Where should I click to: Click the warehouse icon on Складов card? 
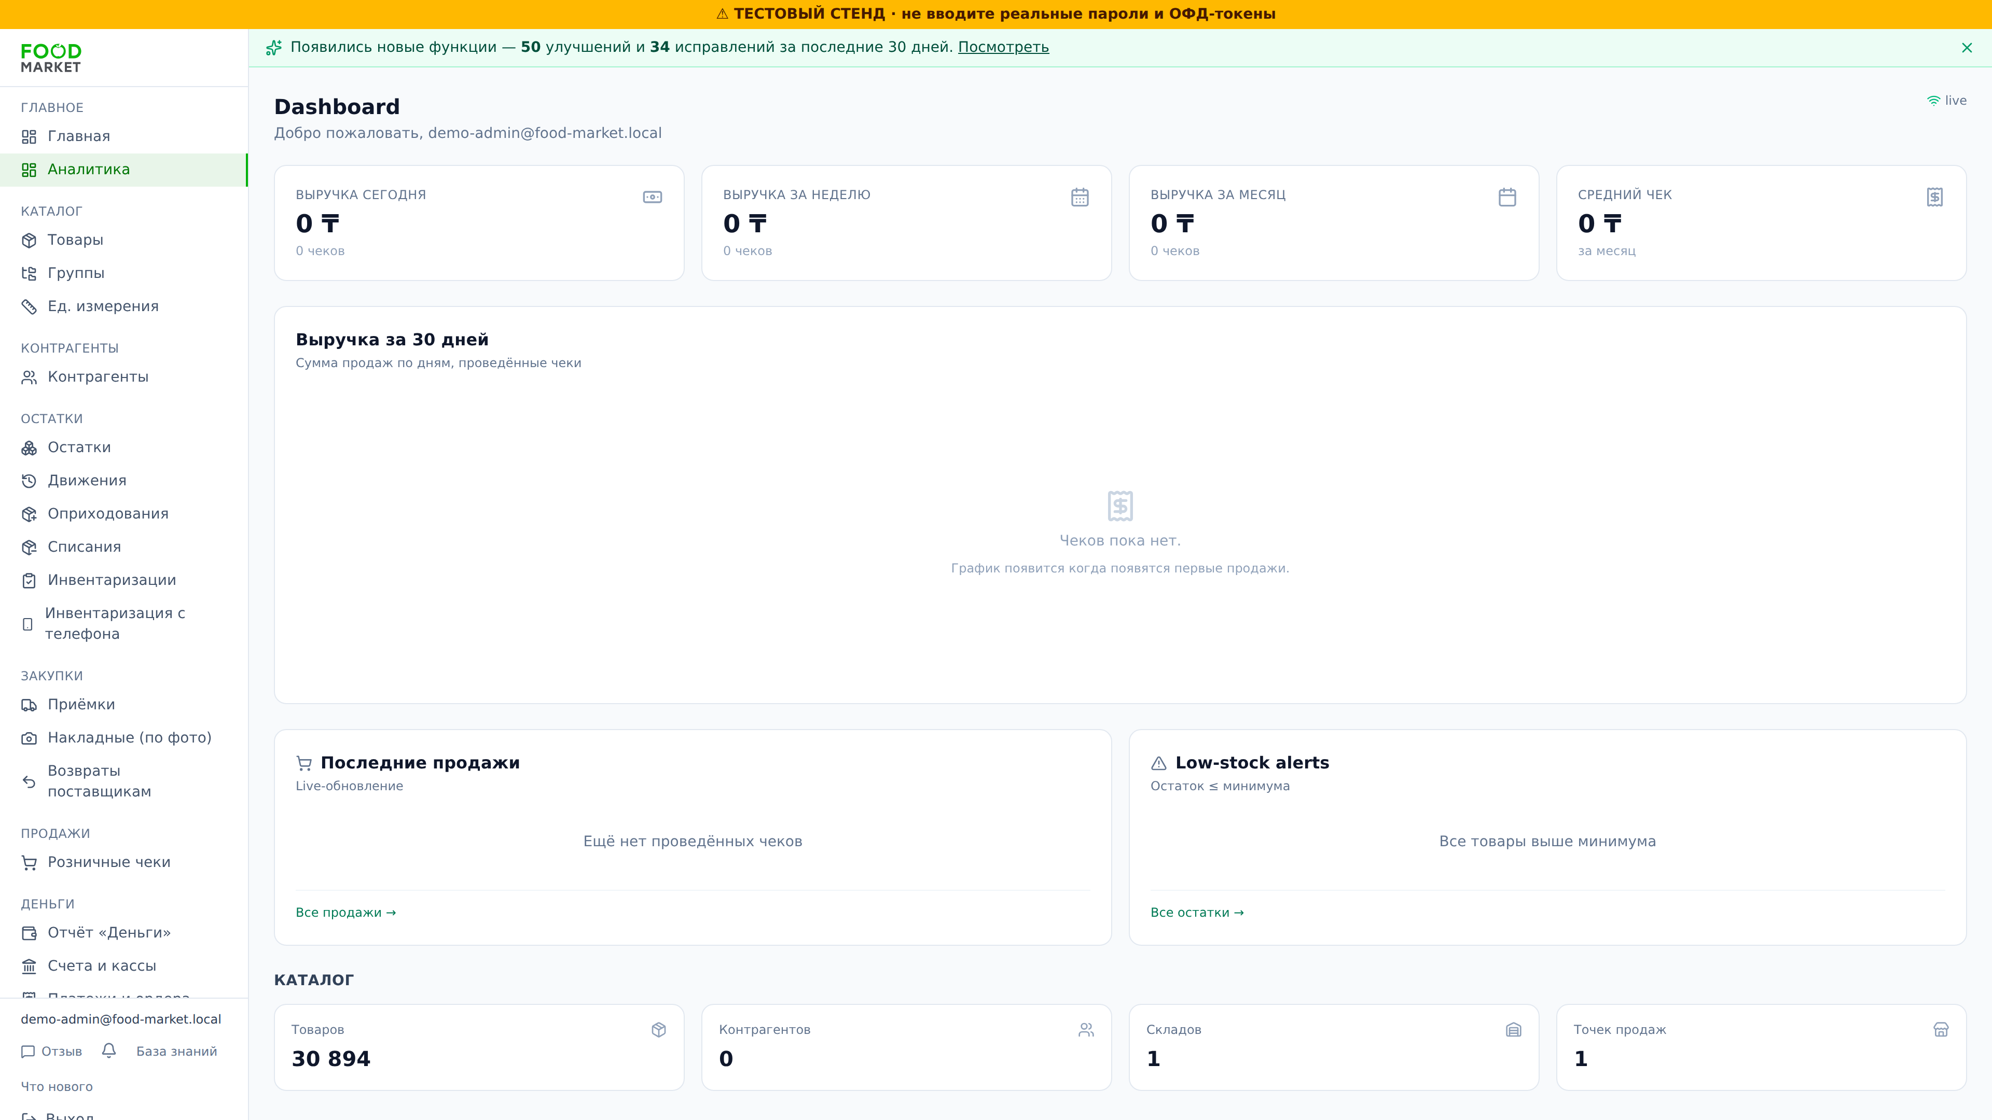tap(1513, 1030)
